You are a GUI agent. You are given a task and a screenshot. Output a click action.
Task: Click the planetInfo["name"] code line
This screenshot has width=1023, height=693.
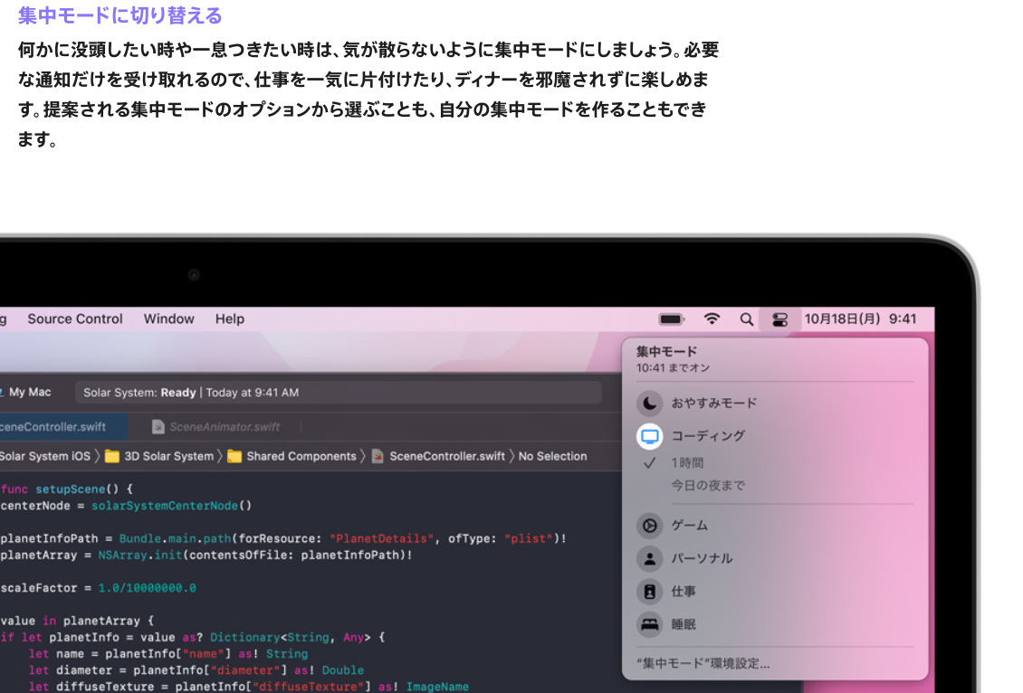[x=168, y=654]
